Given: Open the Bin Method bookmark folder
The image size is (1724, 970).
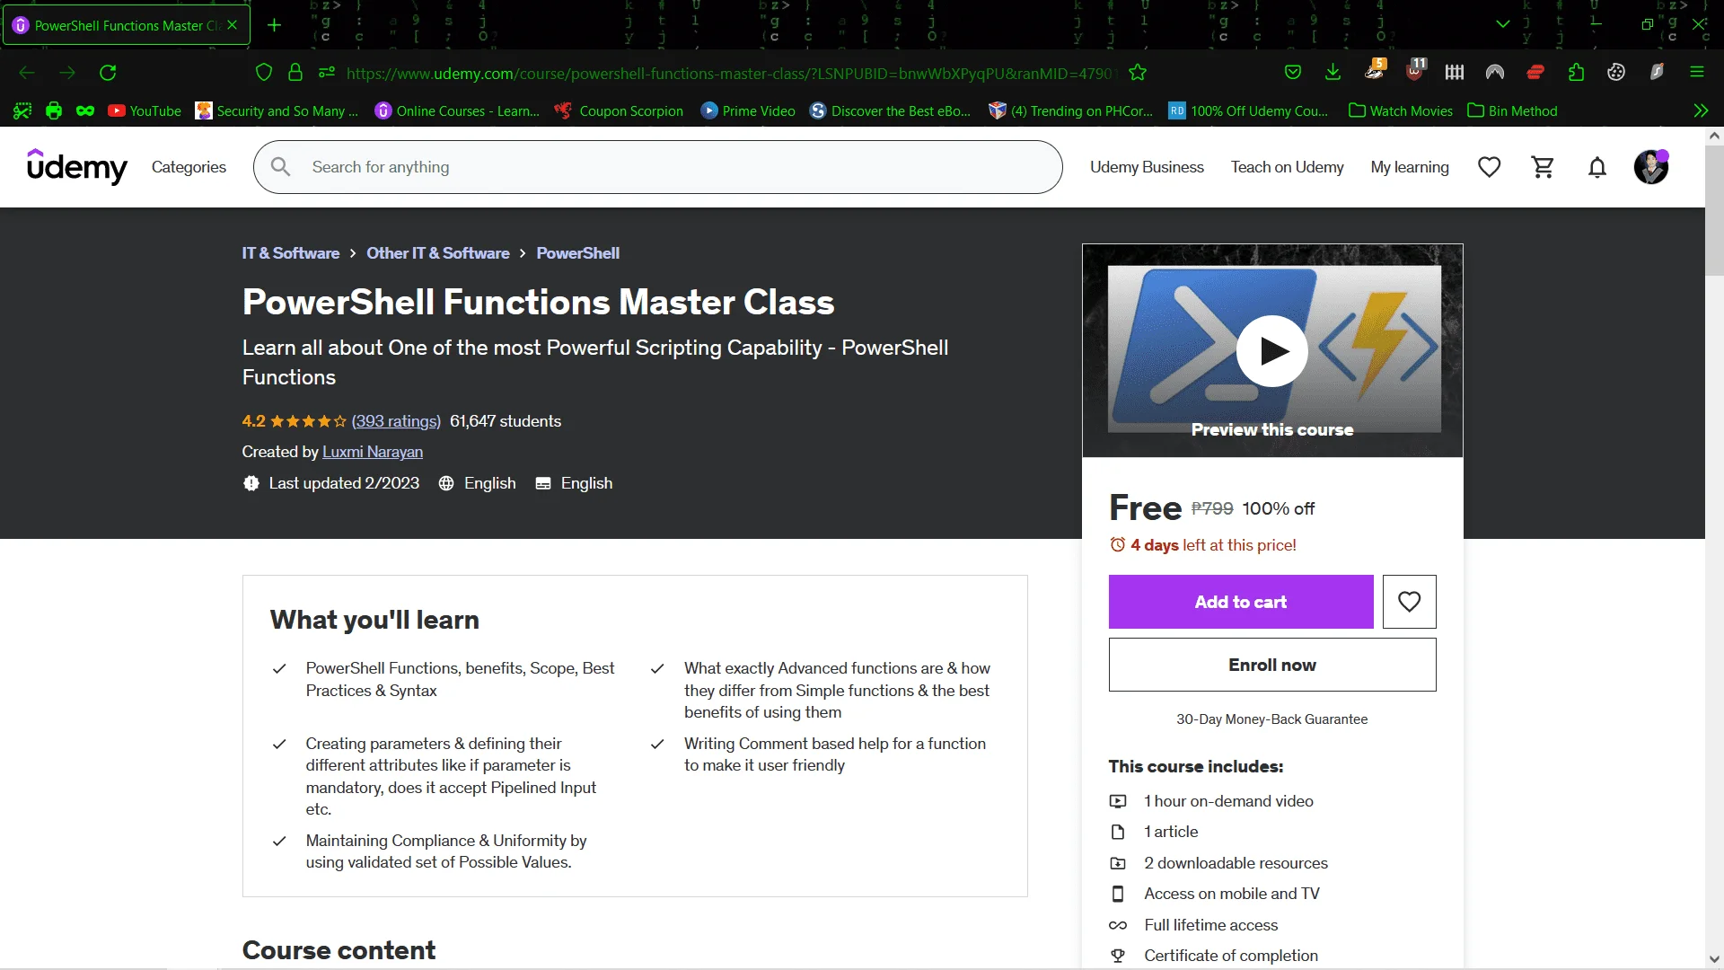Looking at the screenshot, I should pyautogui.click(x=1513, y=110).
